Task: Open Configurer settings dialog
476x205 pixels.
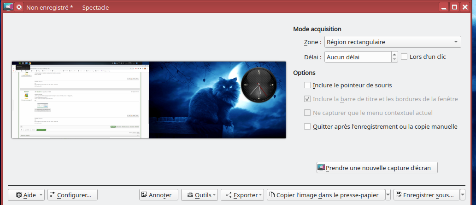Action: (x=73, y=195)
